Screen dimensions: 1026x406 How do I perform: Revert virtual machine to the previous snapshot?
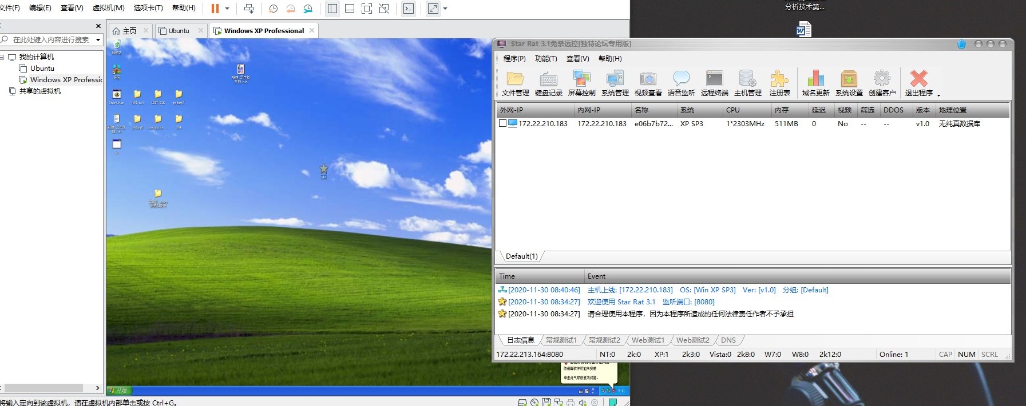coord(291,9)
